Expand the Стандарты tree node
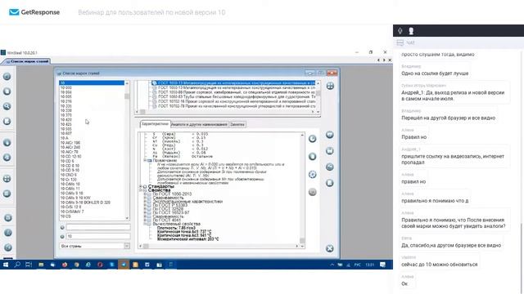524x294 pixels. (141, 186)
